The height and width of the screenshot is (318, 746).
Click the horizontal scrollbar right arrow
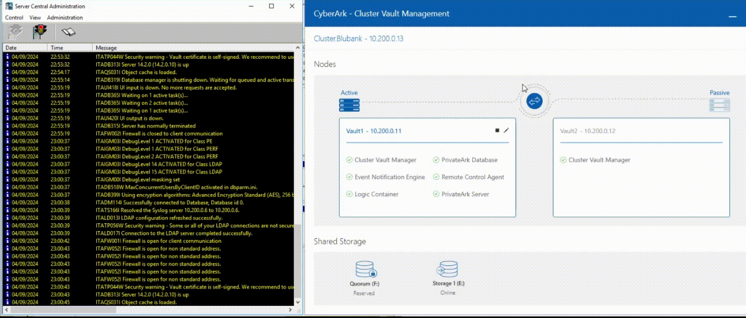tap(290, 310)
